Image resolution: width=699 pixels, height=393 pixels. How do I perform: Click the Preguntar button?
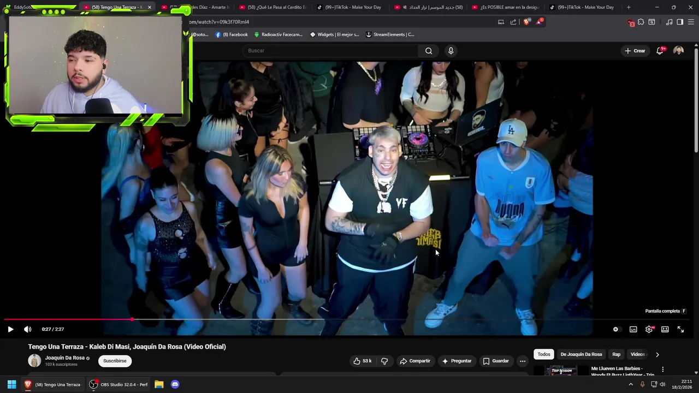click(x=457, y=361)
